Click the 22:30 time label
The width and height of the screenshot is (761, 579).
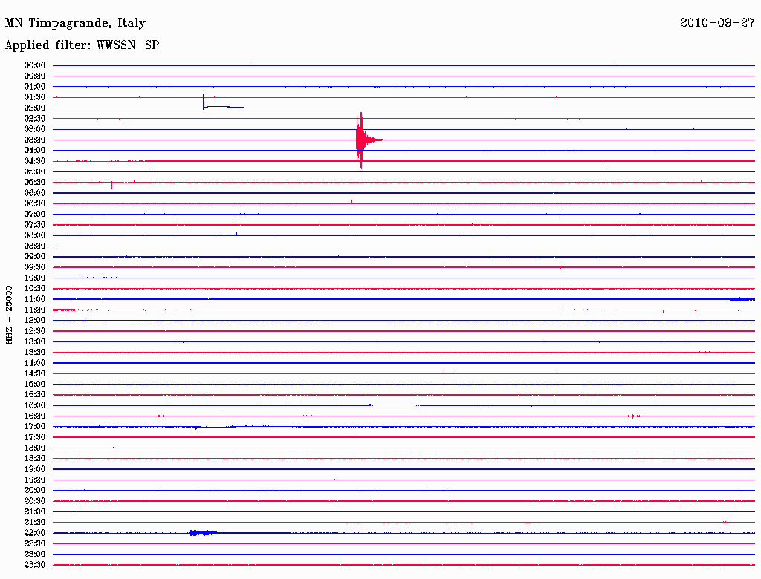35,543
